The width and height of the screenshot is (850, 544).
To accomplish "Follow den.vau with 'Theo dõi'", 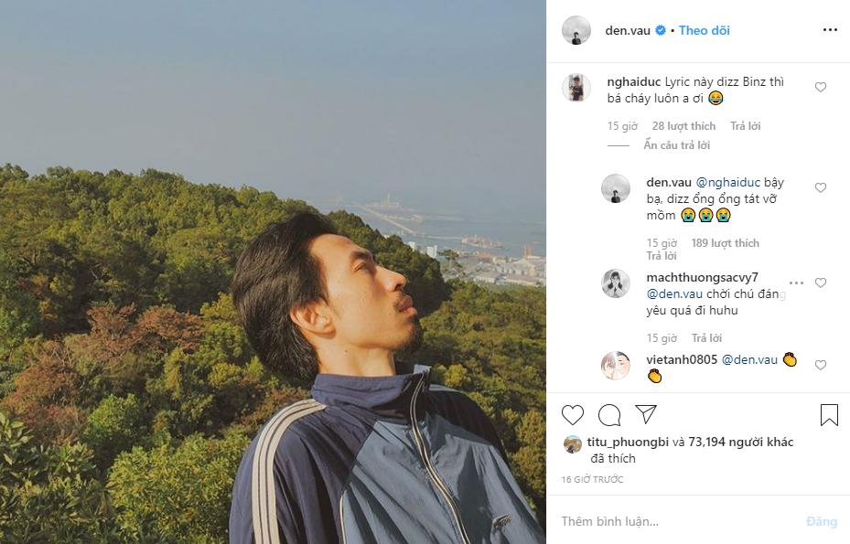I will 705,30.
